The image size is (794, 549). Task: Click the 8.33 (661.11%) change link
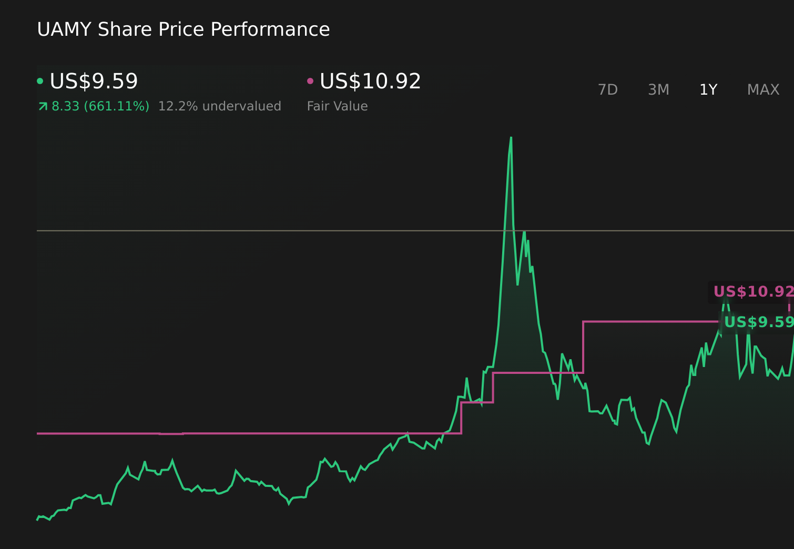click(x=99, y=106)
